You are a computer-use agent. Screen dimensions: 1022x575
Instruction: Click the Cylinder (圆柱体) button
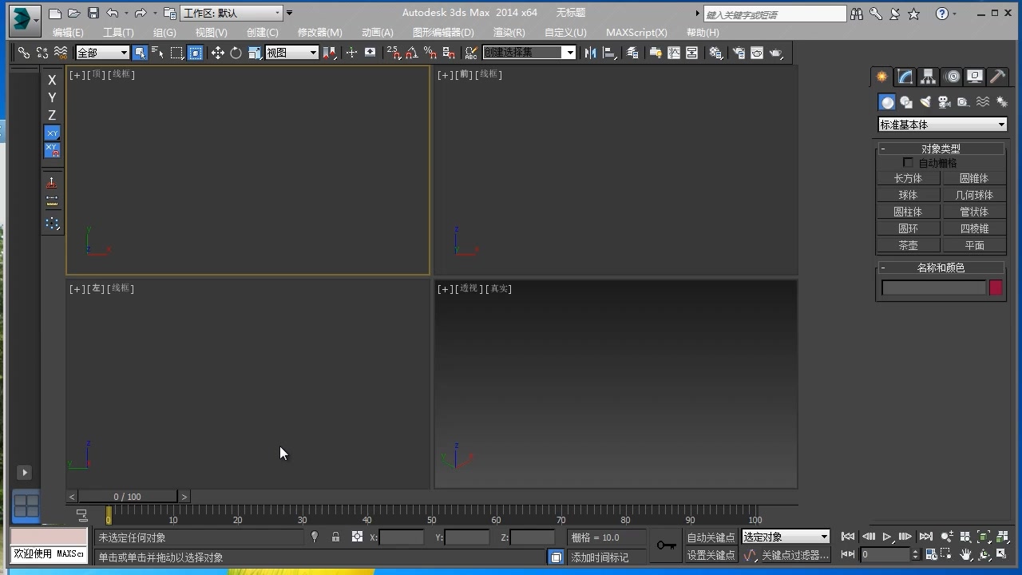(908, 212)
